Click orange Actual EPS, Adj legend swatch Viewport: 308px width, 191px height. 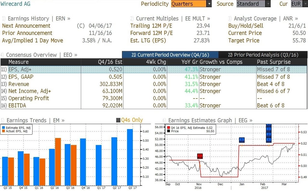point(4,131)
